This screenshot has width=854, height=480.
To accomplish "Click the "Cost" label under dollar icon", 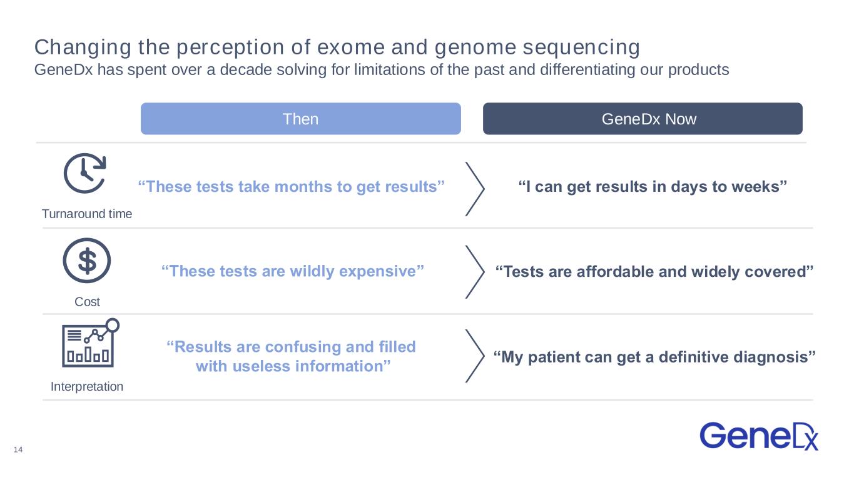I will pos(87,302).
